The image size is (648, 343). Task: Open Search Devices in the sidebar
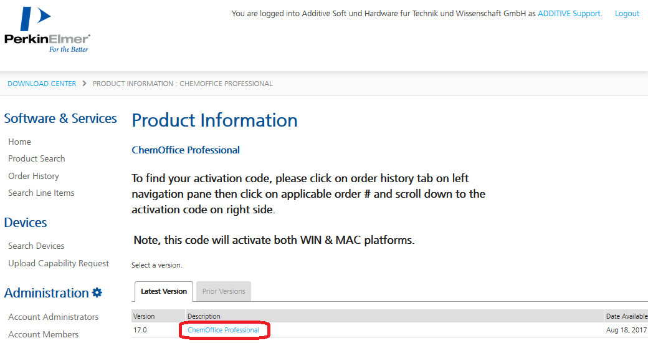point(36,246)
